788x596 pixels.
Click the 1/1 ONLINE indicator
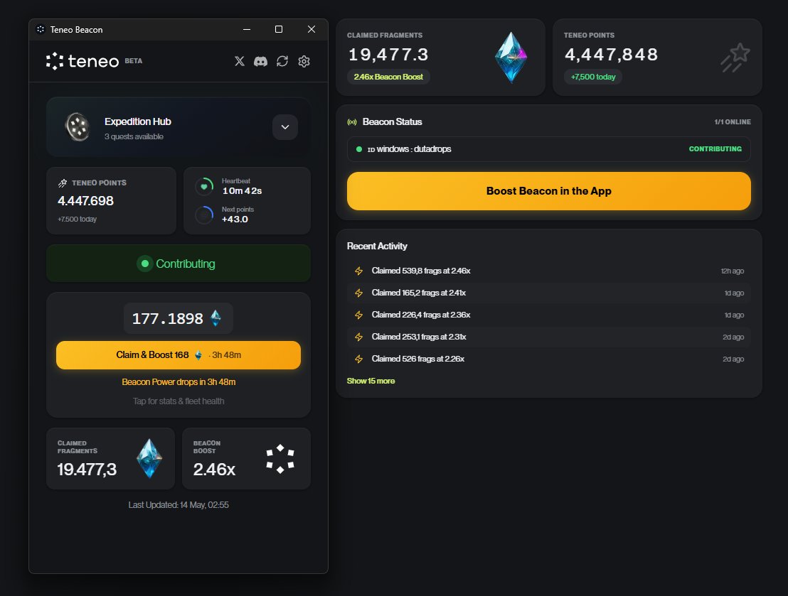(733, 122)
